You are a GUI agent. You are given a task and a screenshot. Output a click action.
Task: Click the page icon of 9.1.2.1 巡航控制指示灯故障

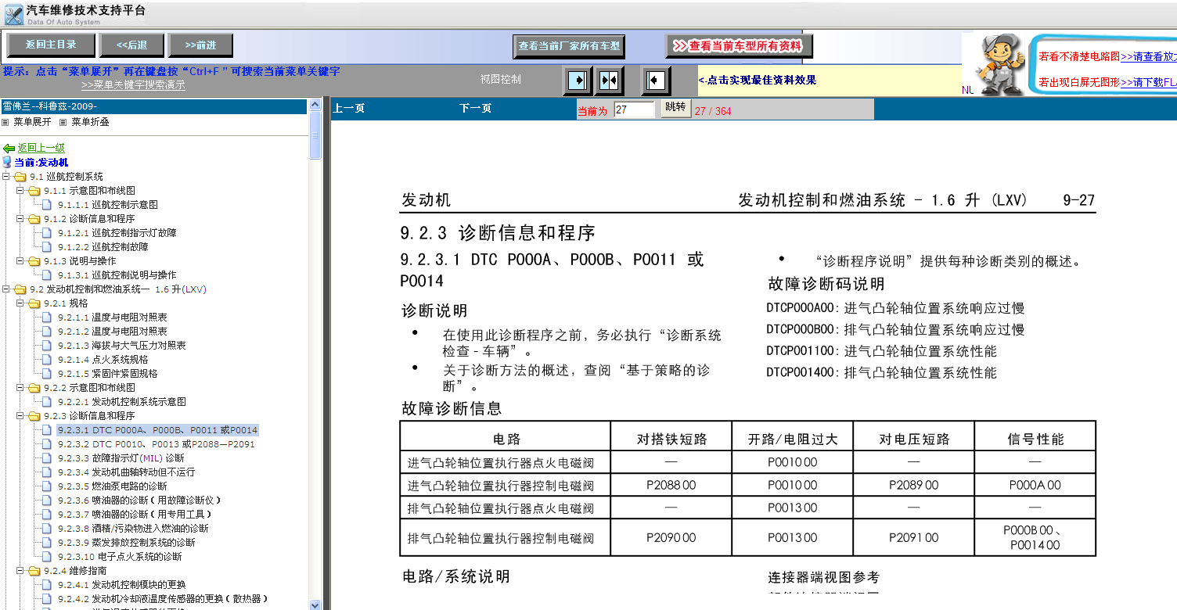47,233
